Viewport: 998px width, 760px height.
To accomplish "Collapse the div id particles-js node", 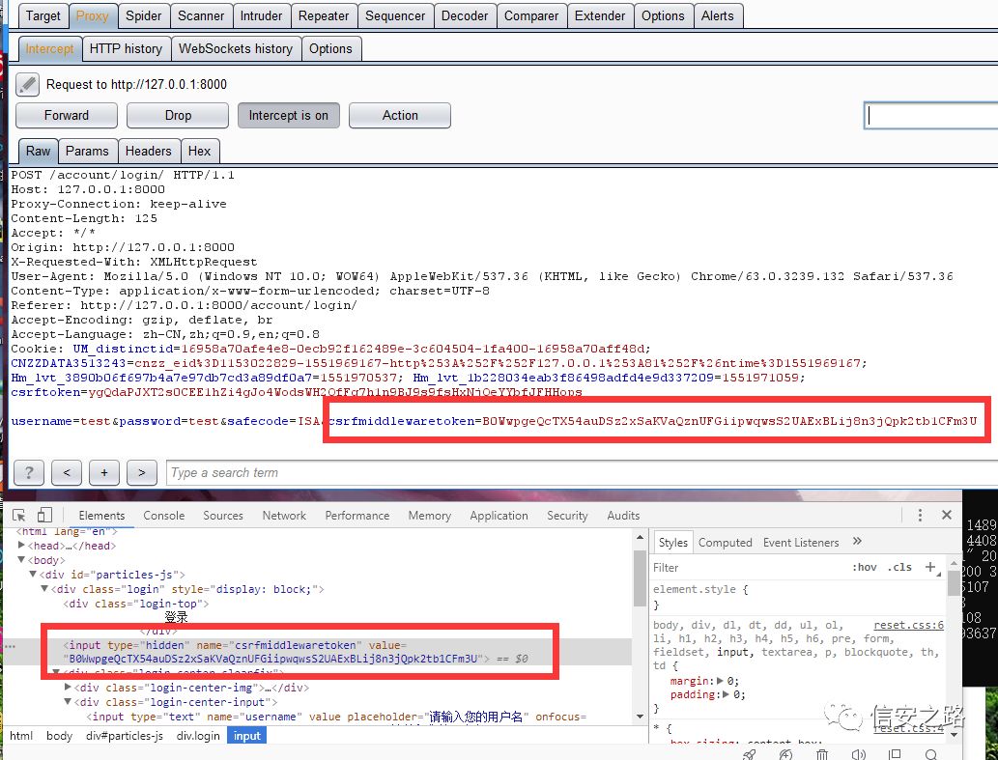I will point(33,575).
